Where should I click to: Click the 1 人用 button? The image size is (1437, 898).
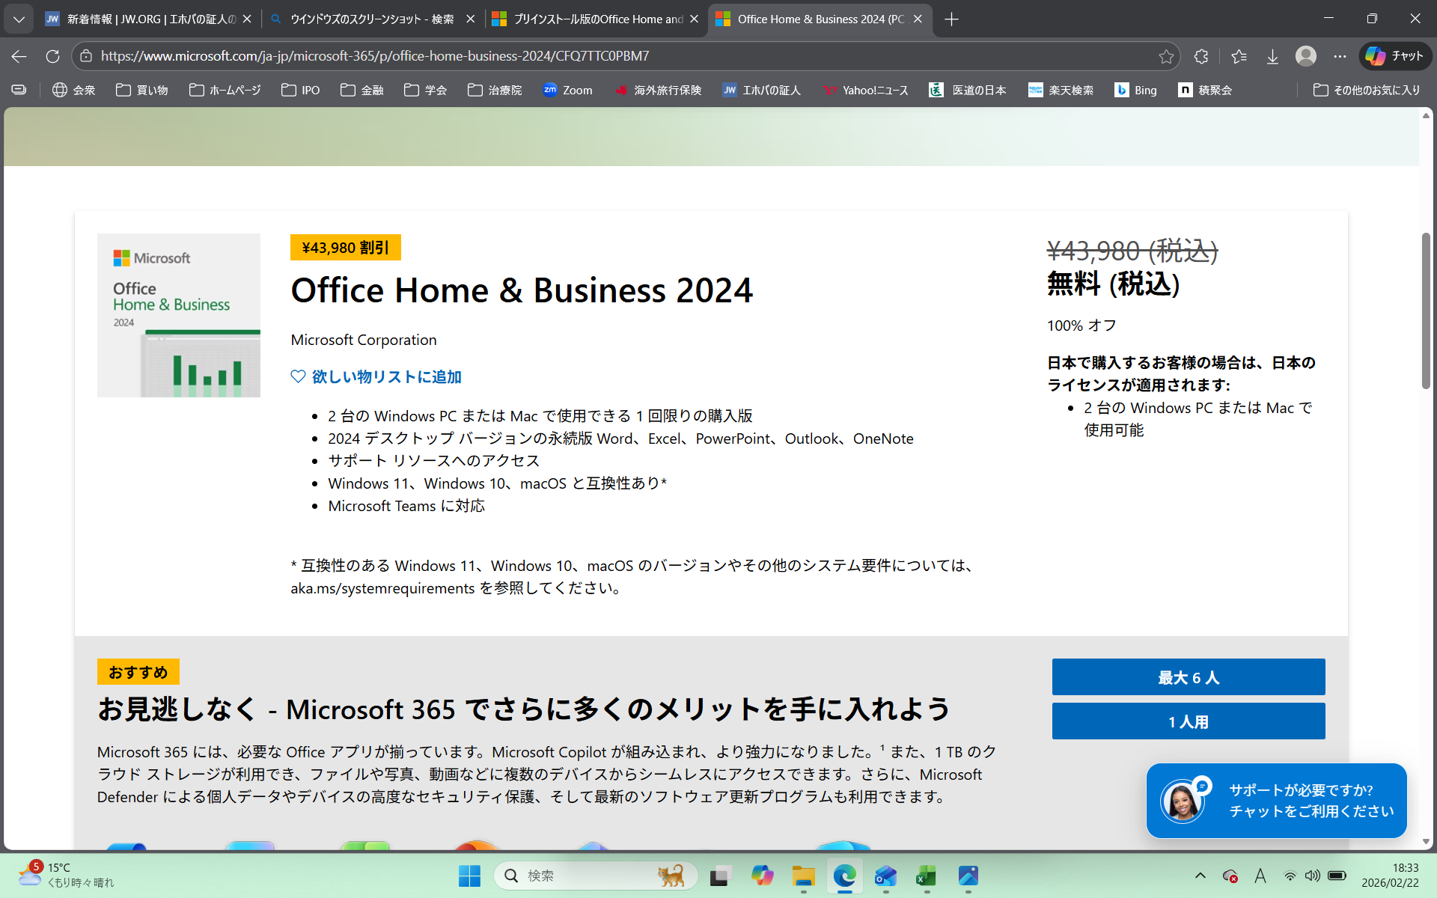coord(1188,721)
